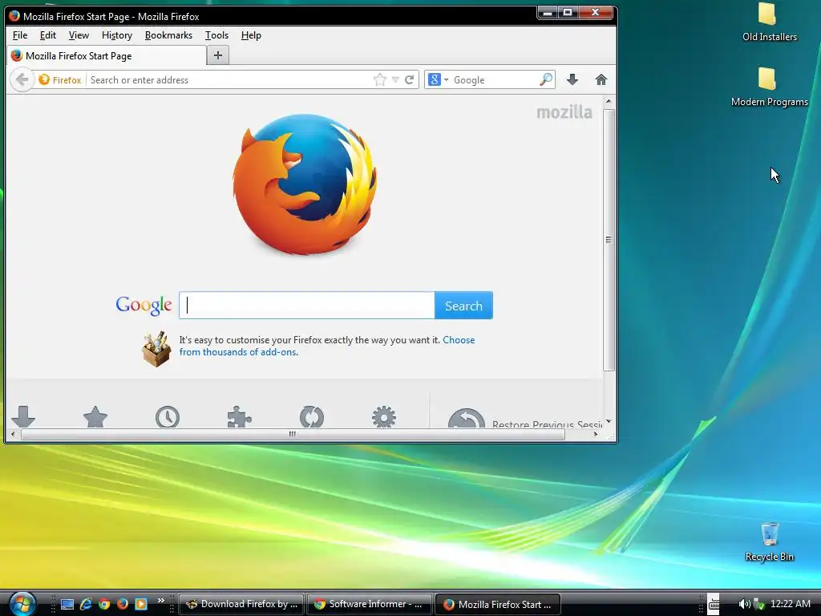Open Sync circular arrows launcher icon

coord(312,417)
